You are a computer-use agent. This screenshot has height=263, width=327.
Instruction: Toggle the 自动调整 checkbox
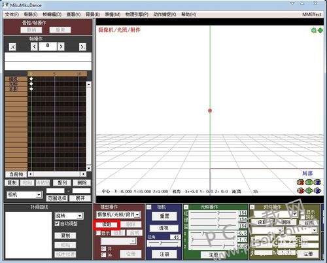[57, 224]
